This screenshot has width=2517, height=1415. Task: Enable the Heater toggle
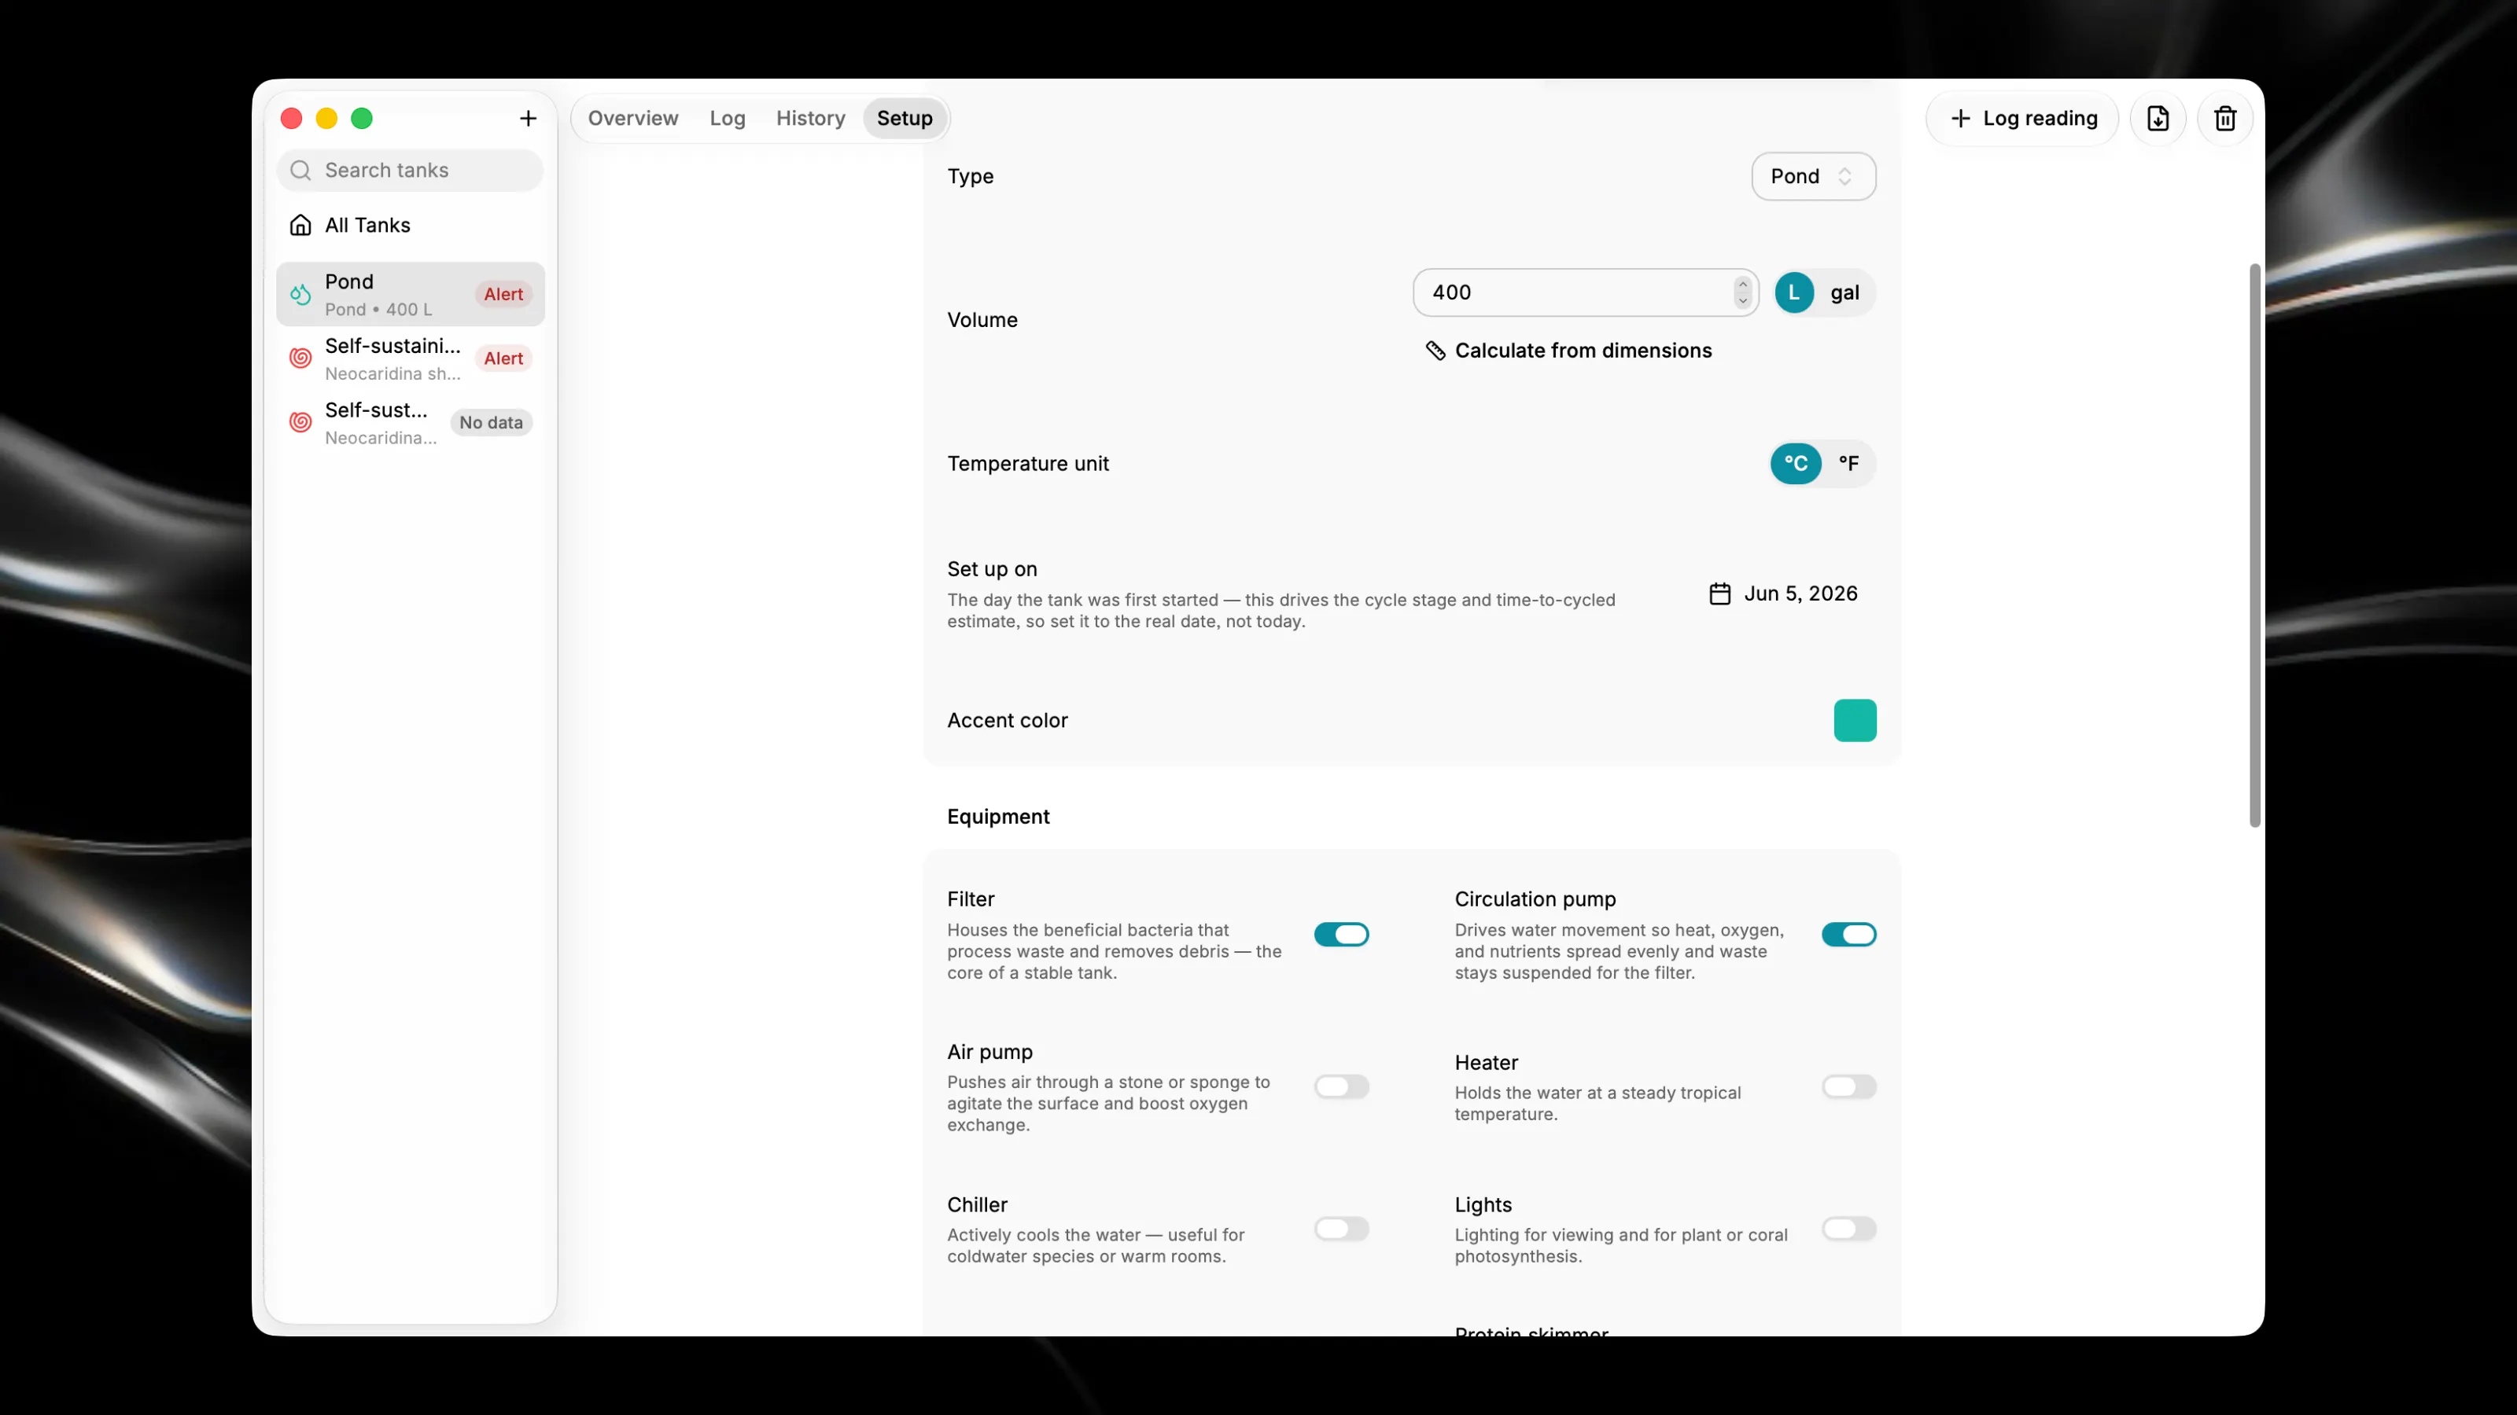[x=1848, y=1087]
